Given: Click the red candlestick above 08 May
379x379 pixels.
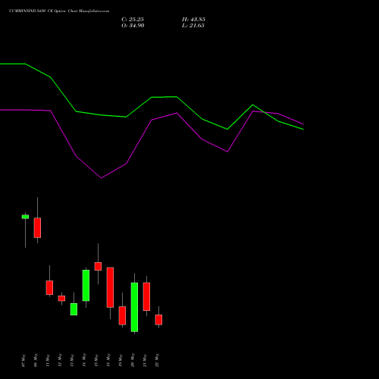Looking at the screenshot, I should [37, 227].
